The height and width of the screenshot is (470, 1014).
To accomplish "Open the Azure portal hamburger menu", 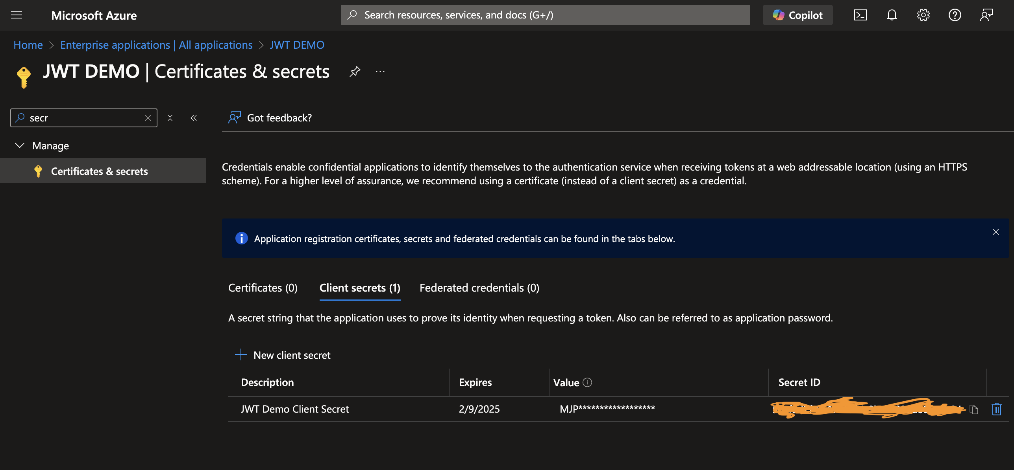I will [17, 15].
